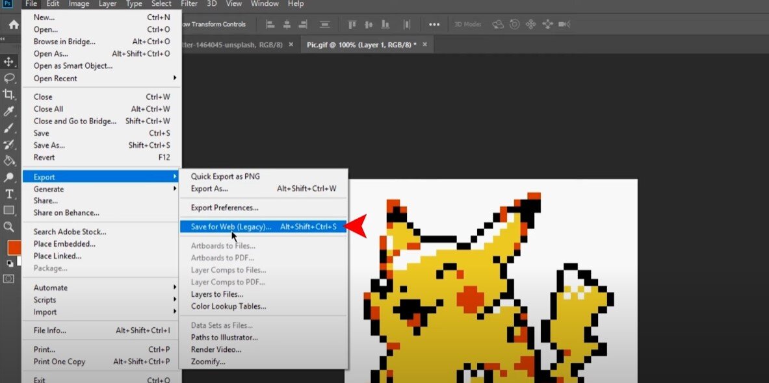Screen dimensions: 769x383
Task: Select the Crop tool
Action: pyautogui.click(x=9, y=95)
